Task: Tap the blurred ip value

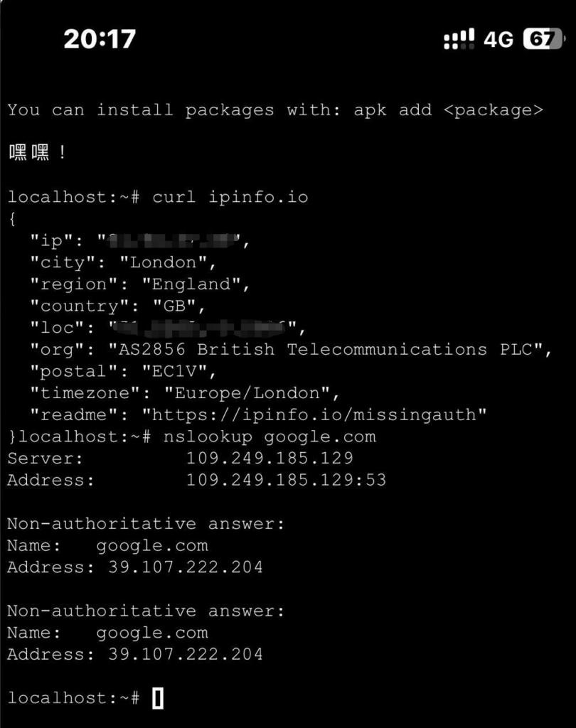Action: tap(173, 241)
